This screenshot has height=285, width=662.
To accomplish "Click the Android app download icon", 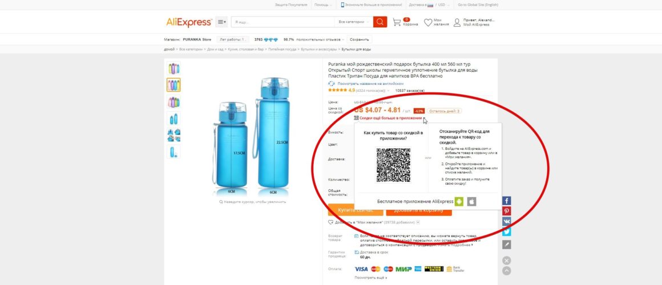I will 459,202.
